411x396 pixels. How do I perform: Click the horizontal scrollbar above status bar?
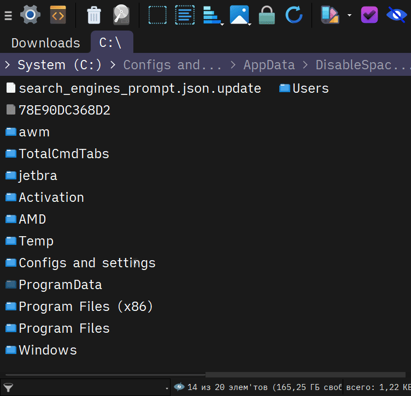point(306,375)
